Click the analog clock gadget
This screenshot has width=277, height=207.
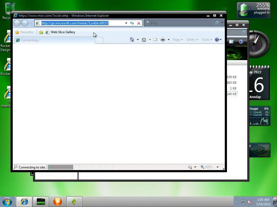pyautogui.click(x=259, y=44)
